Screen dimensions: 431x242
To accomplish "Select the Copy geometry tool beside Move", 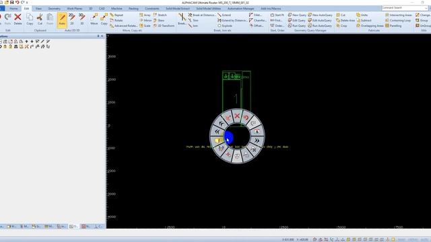I will [104, 19].
